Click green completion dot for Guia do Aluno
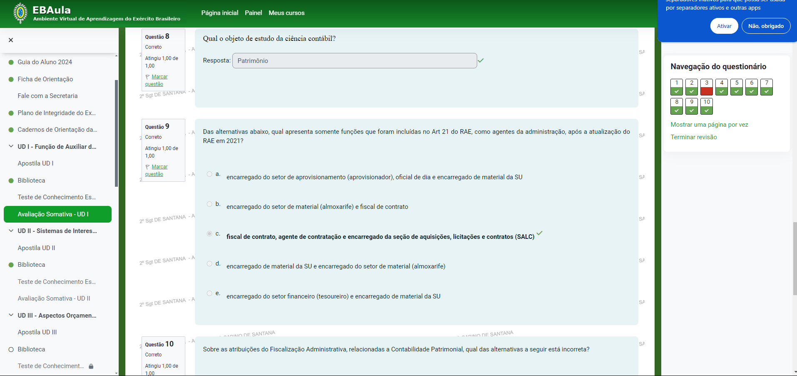The image size is (797, 376). coord(11,62)
